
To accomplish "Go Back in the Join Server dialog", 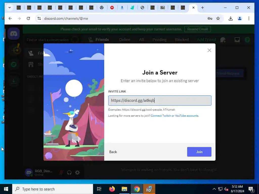I will 113,152.
